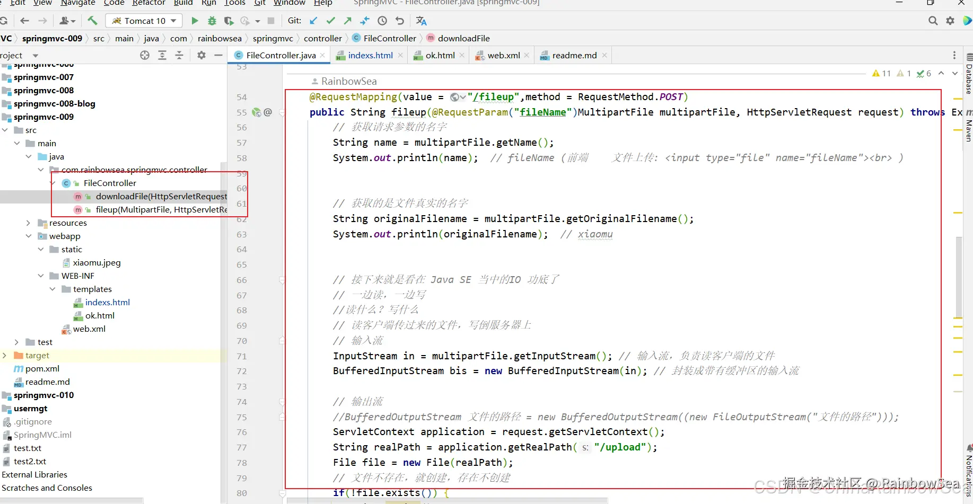Screen dimensions: 973x504
Task: Run the Tomcat 10 configuration
Action: coord(195,21)
